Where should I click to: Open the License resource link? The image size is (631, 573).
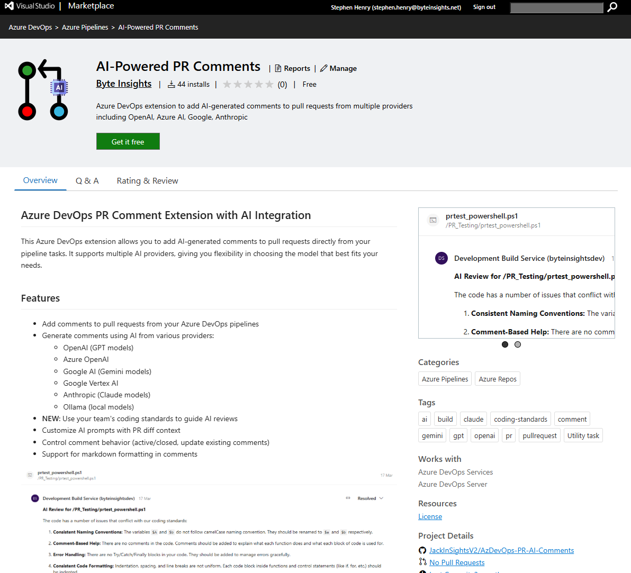[430, 516]
